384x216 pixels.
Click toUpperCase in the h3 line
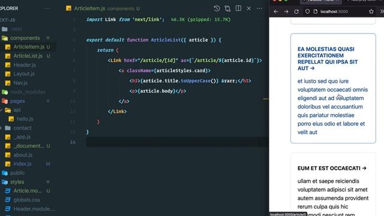coord(196,81)
